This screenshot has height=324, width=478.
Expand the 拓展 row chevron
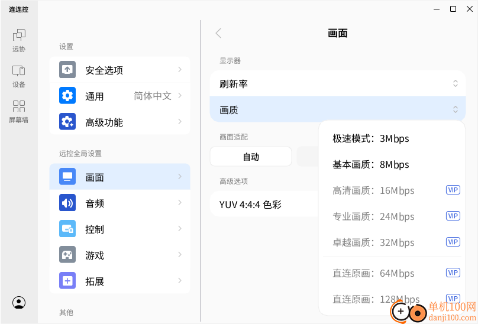[x=180, y=280]
